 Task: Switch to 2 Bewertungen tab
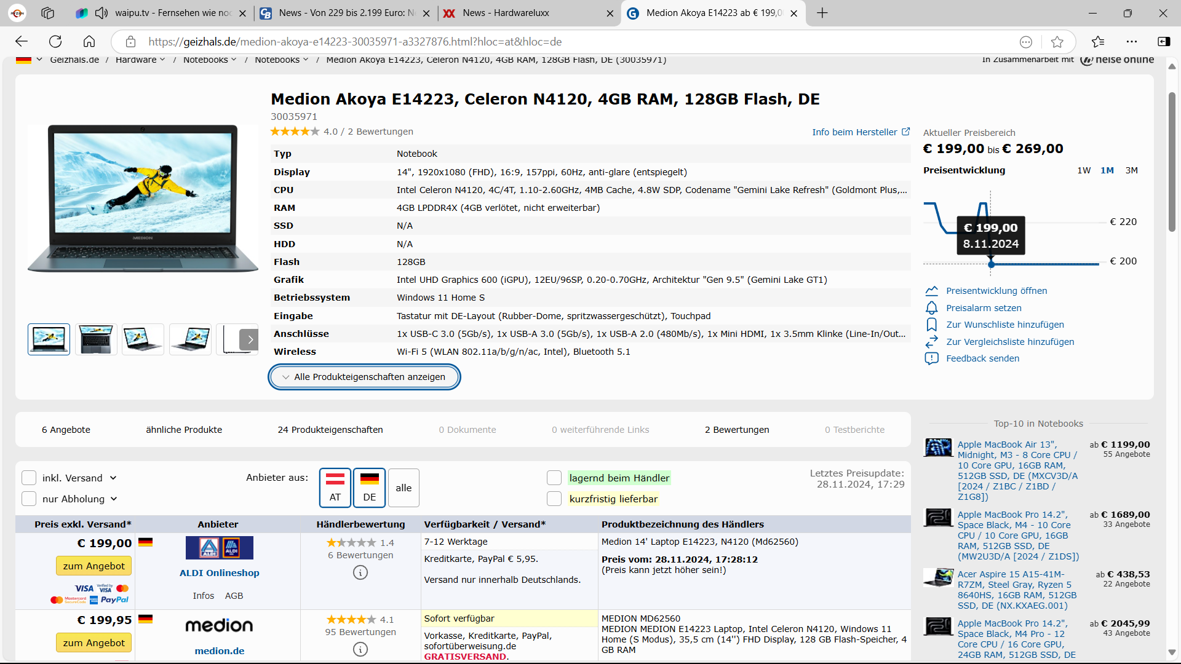pyautogui.click(x=736, y=430)
